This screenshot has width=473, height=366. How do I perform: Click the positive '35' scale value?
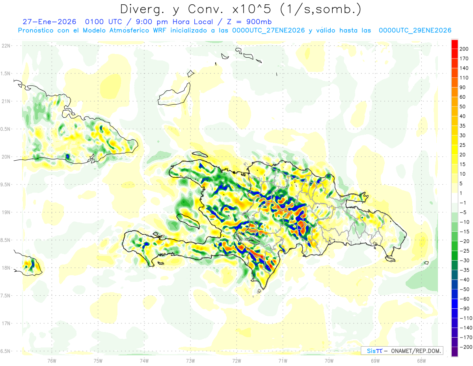point(463,126)
